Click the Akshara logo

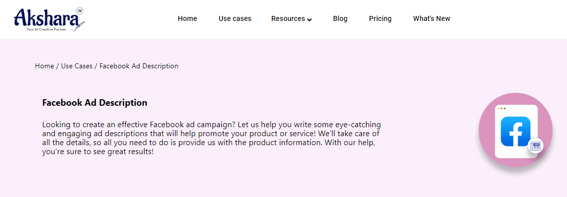(x=49, y=19)
